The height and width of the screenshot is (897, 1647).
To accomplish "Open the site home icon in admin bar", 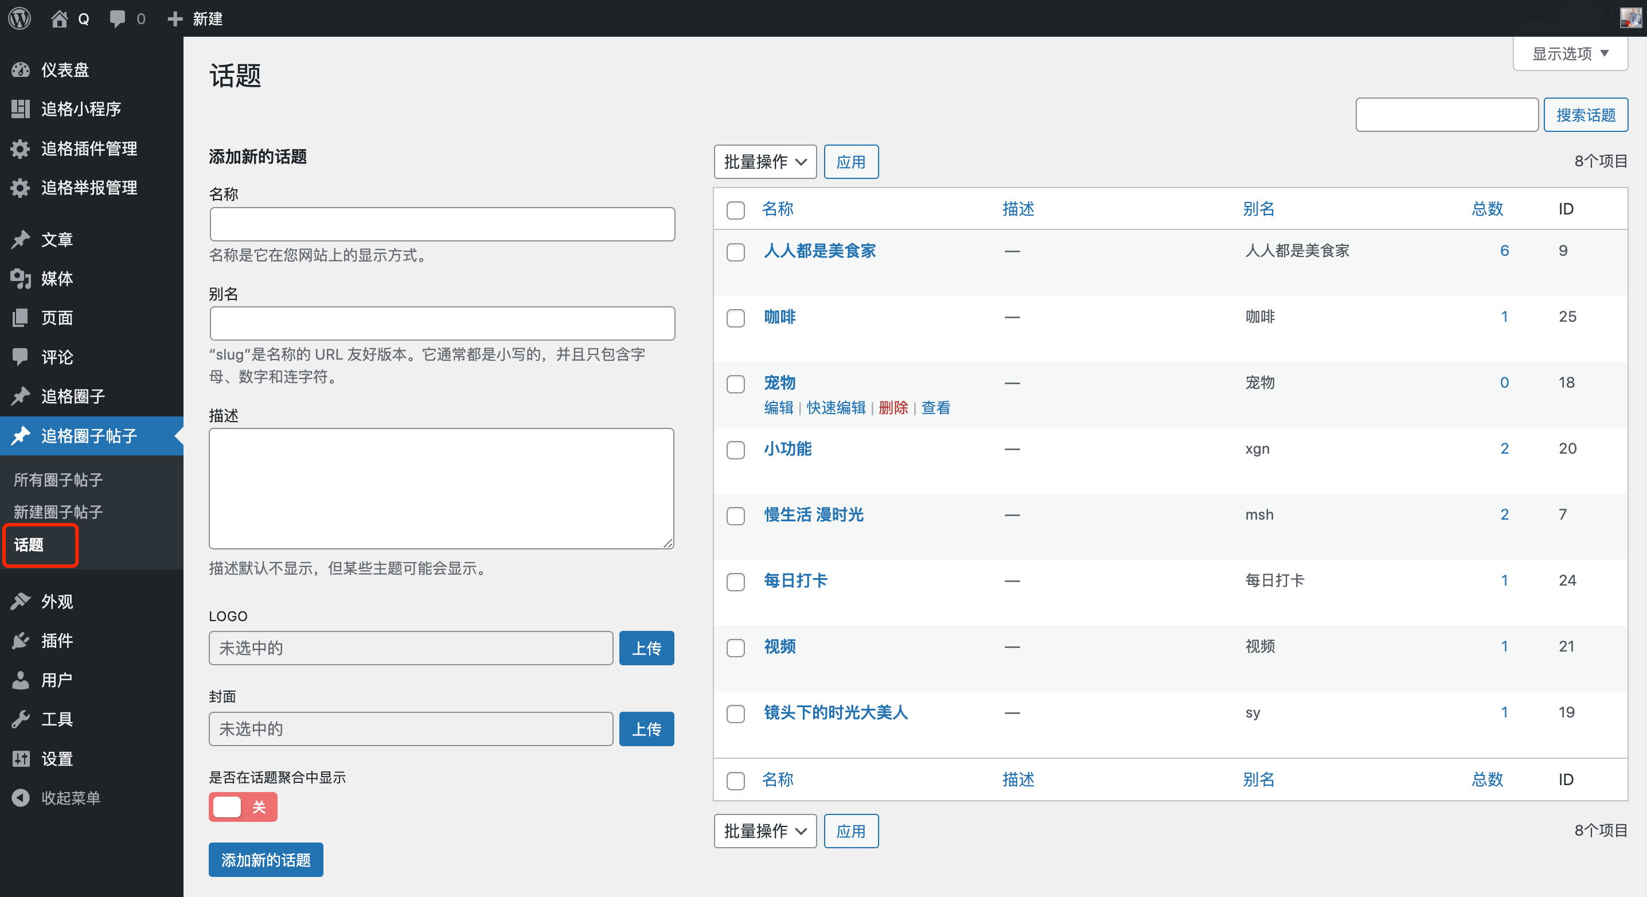I will (x=60, y=18).
